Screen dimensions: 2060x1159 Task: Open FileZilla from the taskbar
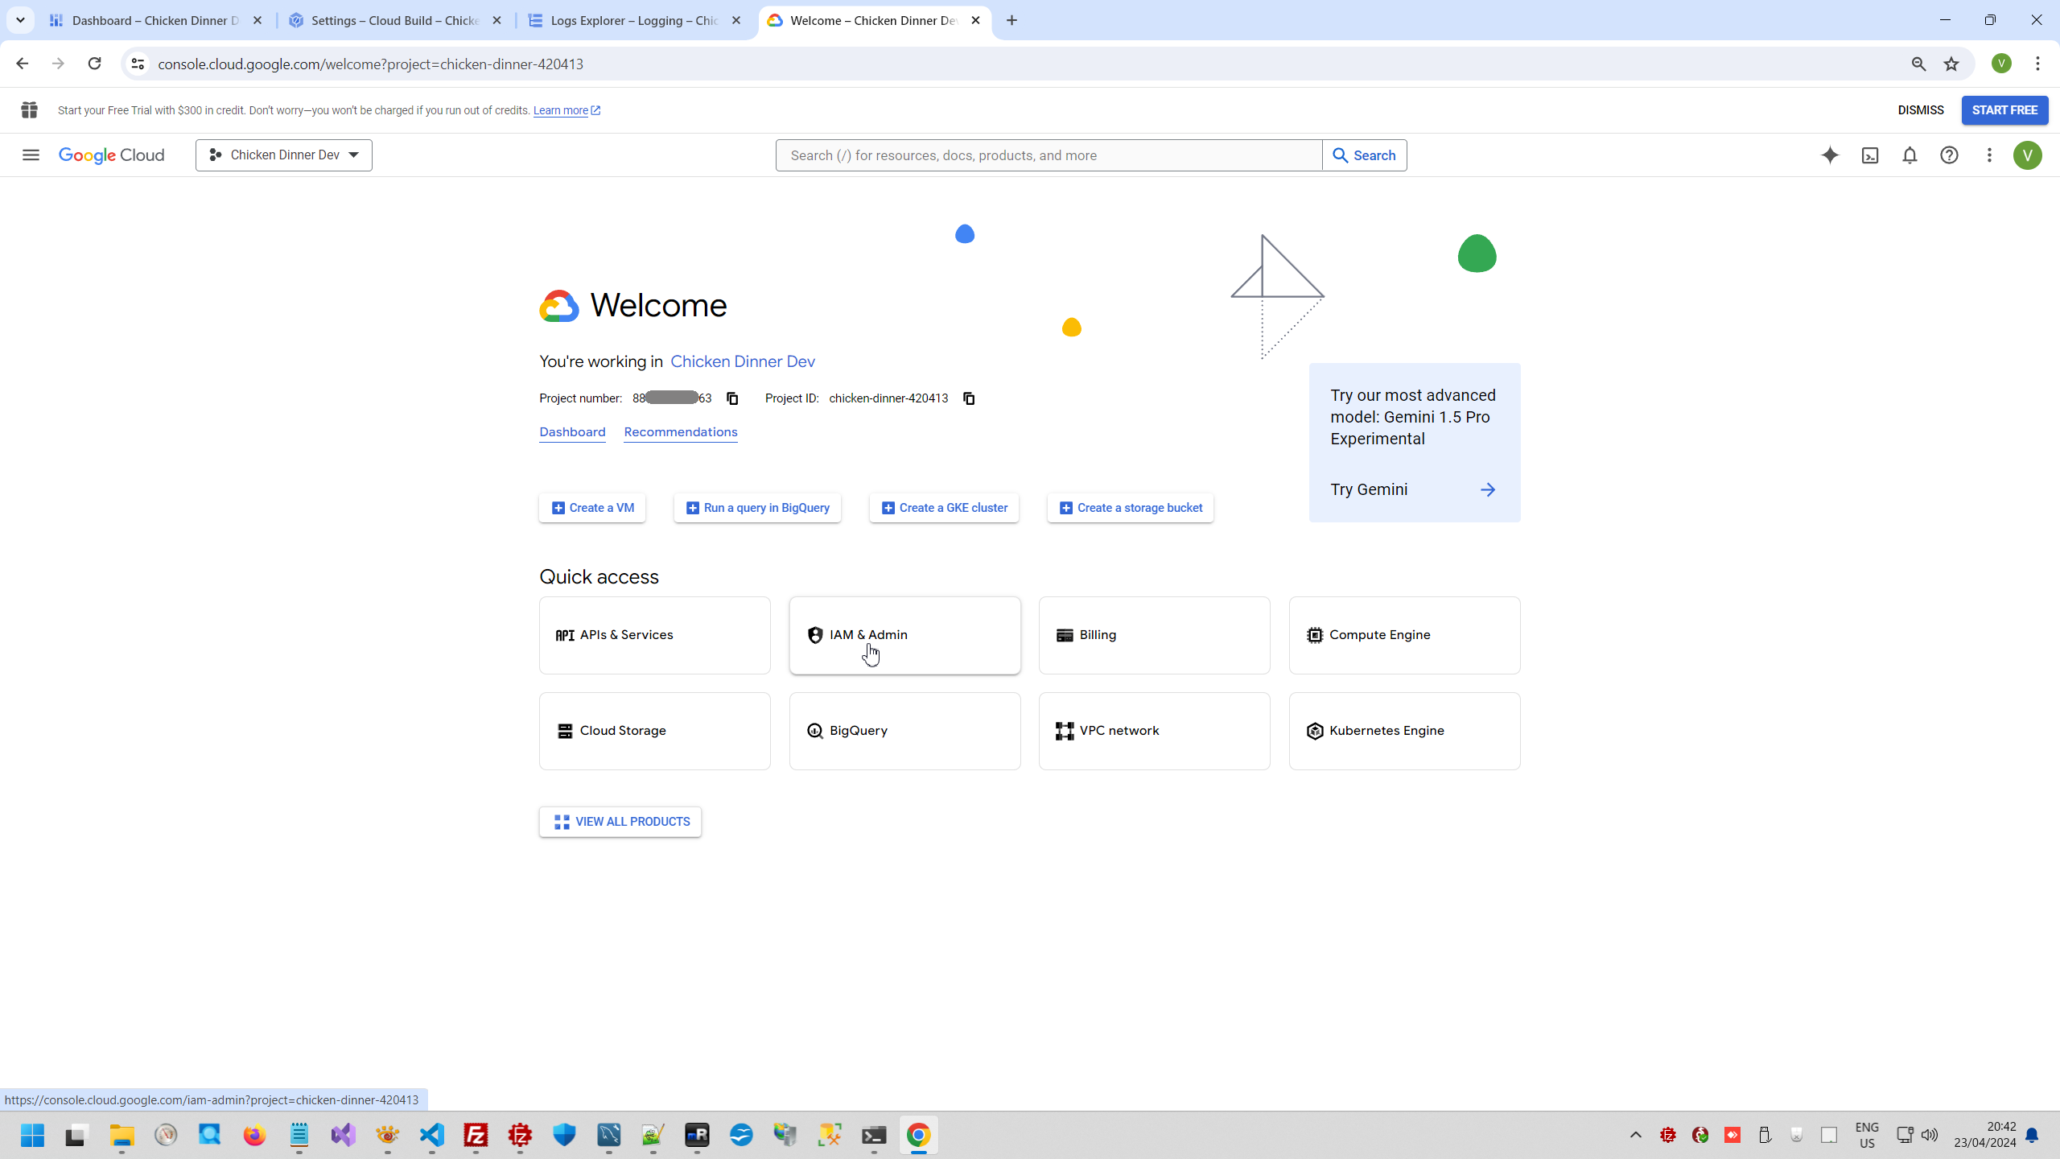point(476,1135)
